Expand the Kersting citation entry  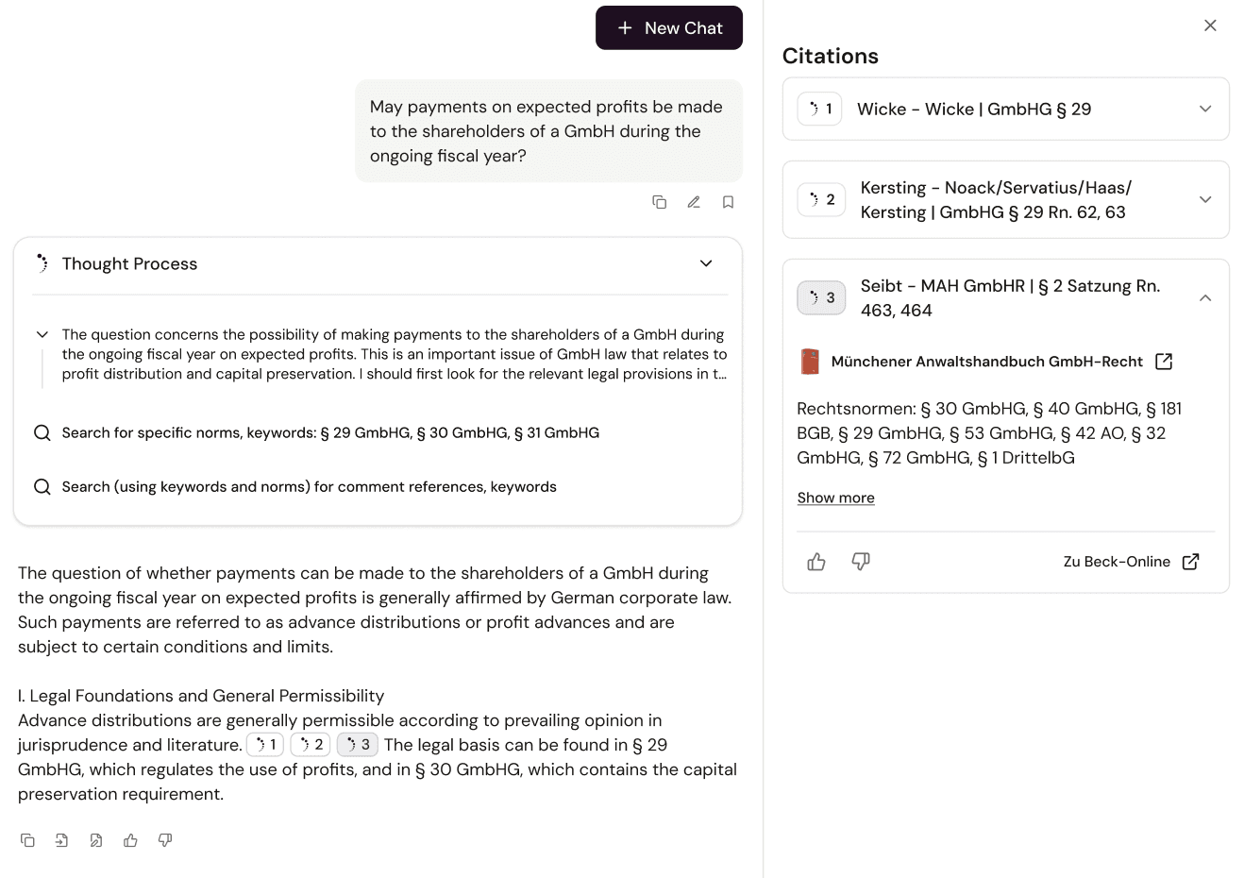pyautogui.click(x=1205, y=199)
